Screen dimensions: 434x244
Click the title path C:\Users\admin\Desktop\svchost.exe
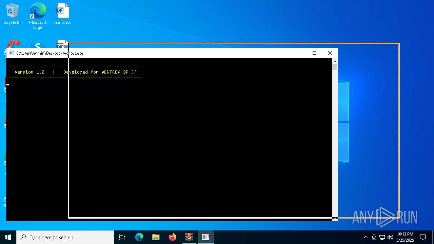50,53
